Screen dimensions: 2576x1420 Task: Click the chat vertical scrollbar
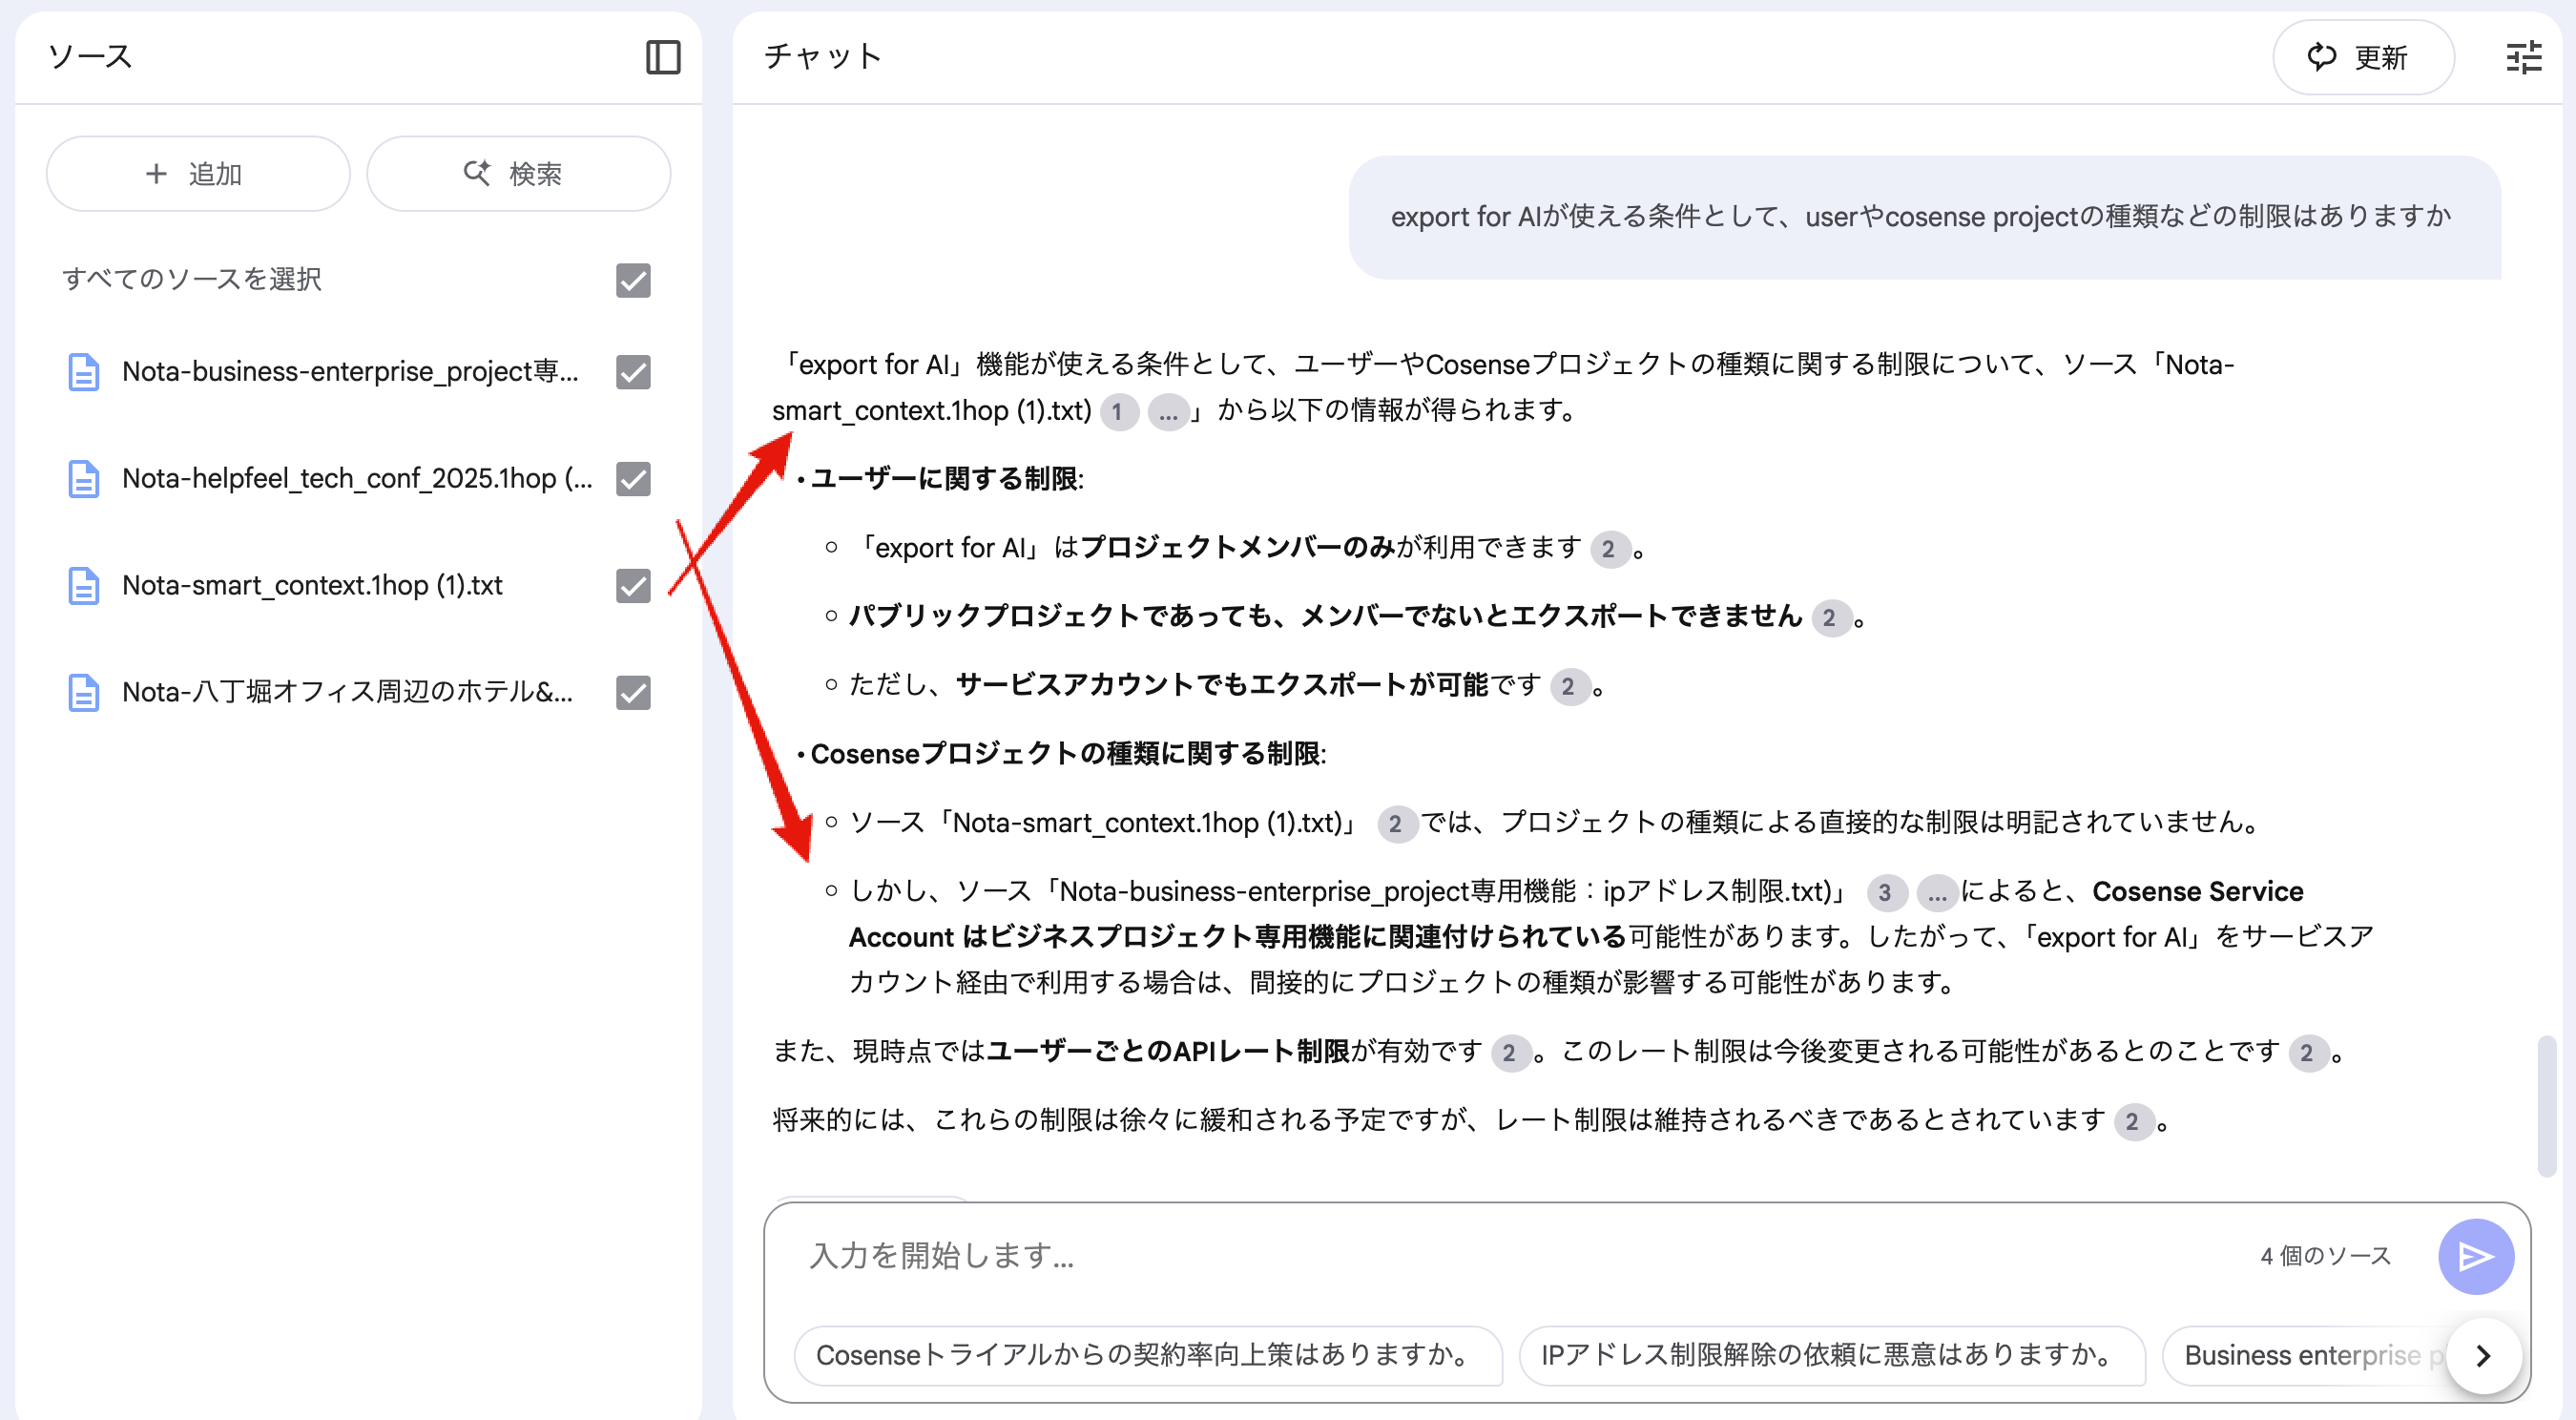point(2546,1105)
